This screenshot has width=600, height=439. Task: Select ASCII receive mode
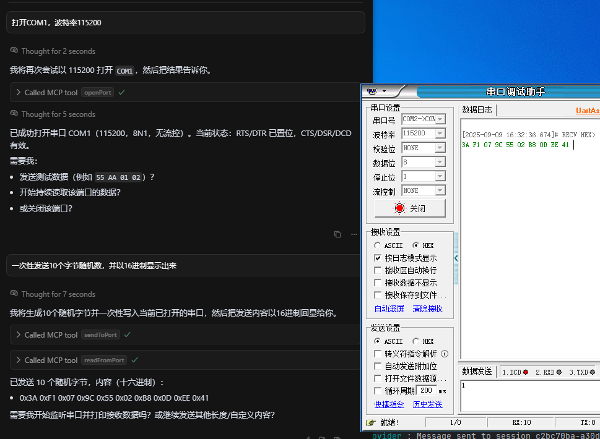pos(377,245)
